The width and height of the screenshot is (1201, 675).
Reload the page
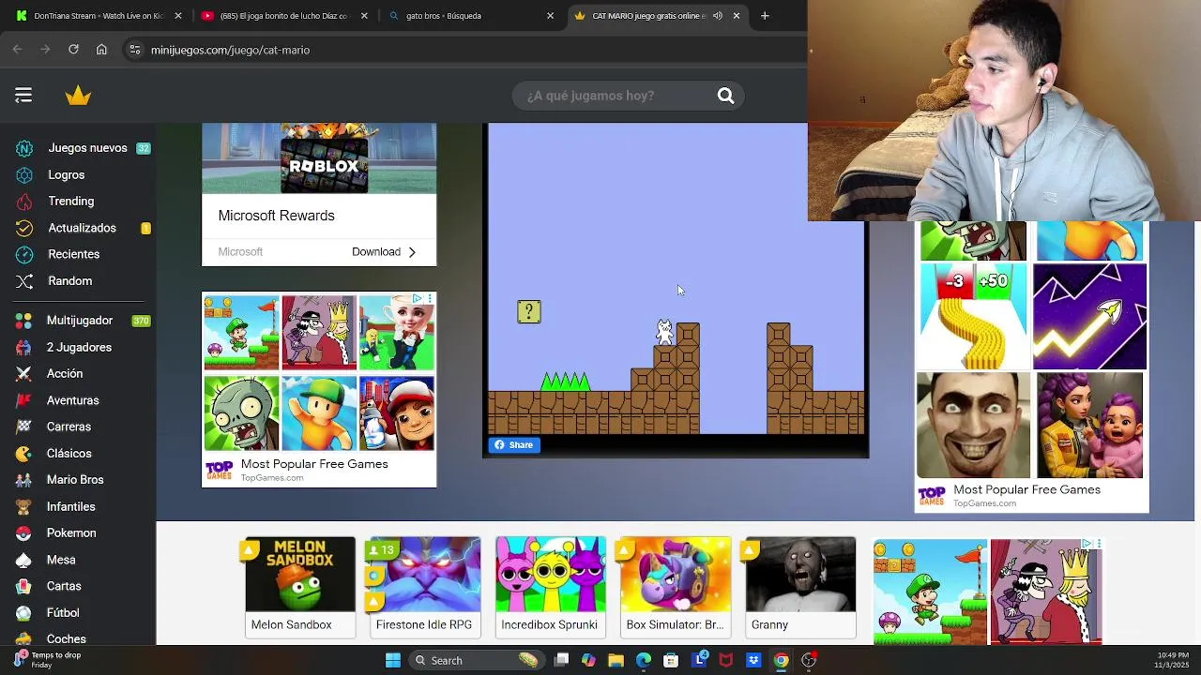(x=73, y=50)
